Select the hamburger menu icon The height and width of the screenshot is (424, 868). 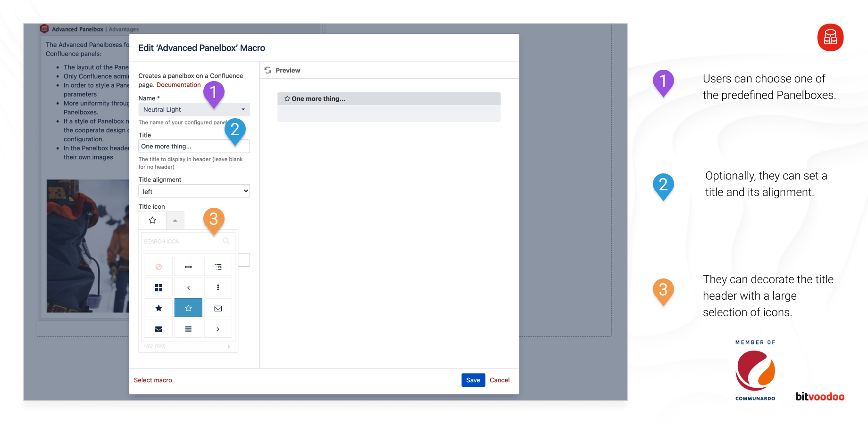pos(188,328)
